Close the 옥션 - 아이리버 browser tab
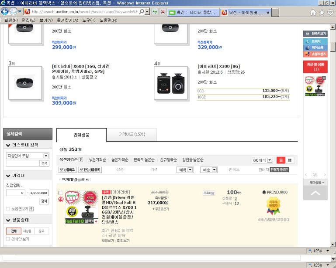 point(268,13)
